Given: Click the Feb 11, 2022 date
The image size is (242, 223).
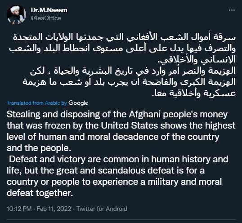Looking at the screenshot, I should pyautogui.click(x=54, y=209).
